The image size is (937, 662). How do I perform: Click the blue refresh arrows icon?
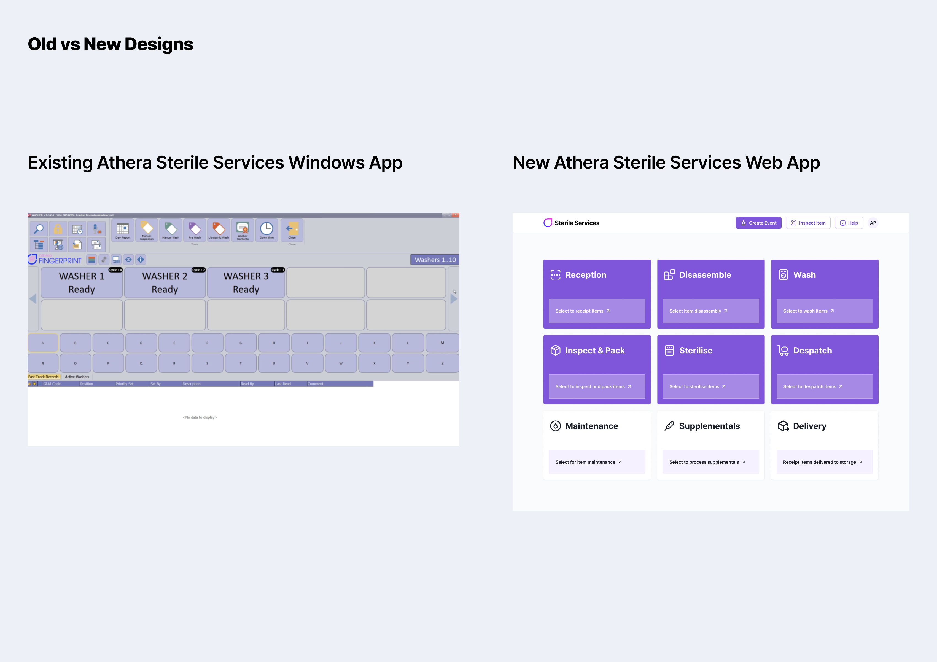click(x=128, y=260)
